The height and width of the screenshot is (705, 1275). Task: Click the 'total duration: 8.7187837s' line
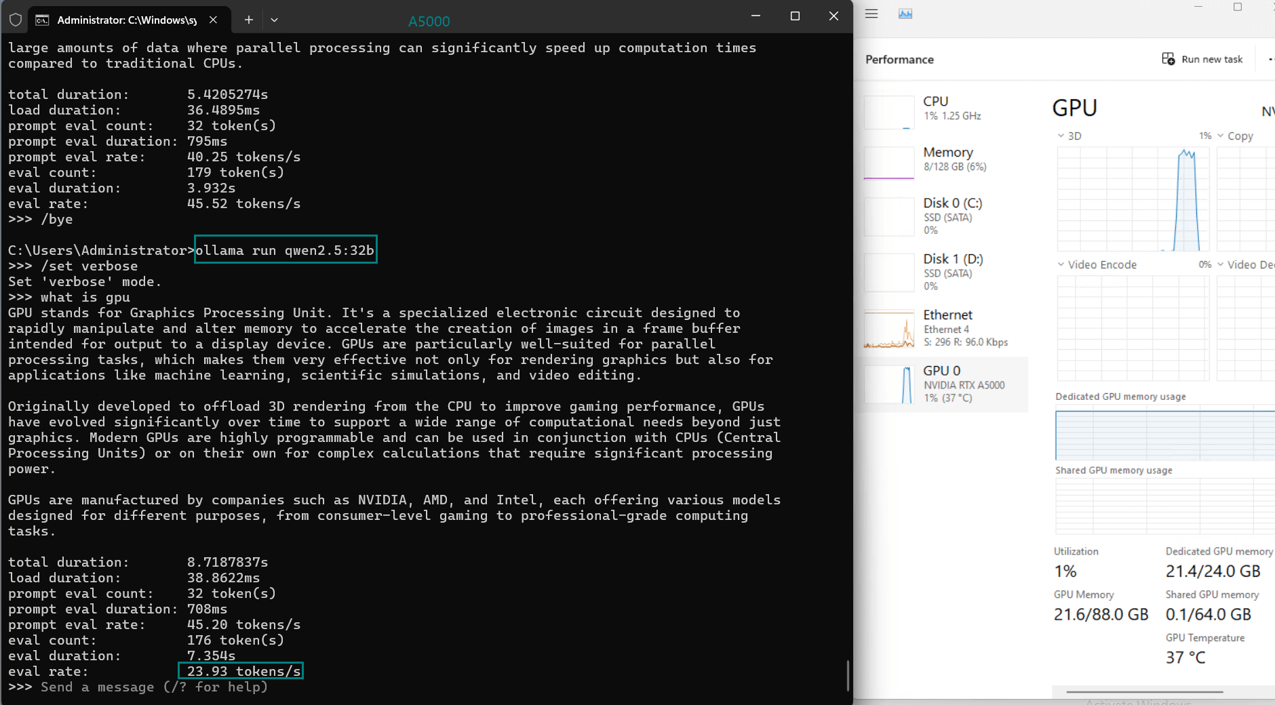pyautogui.click(x=138, y=562)
